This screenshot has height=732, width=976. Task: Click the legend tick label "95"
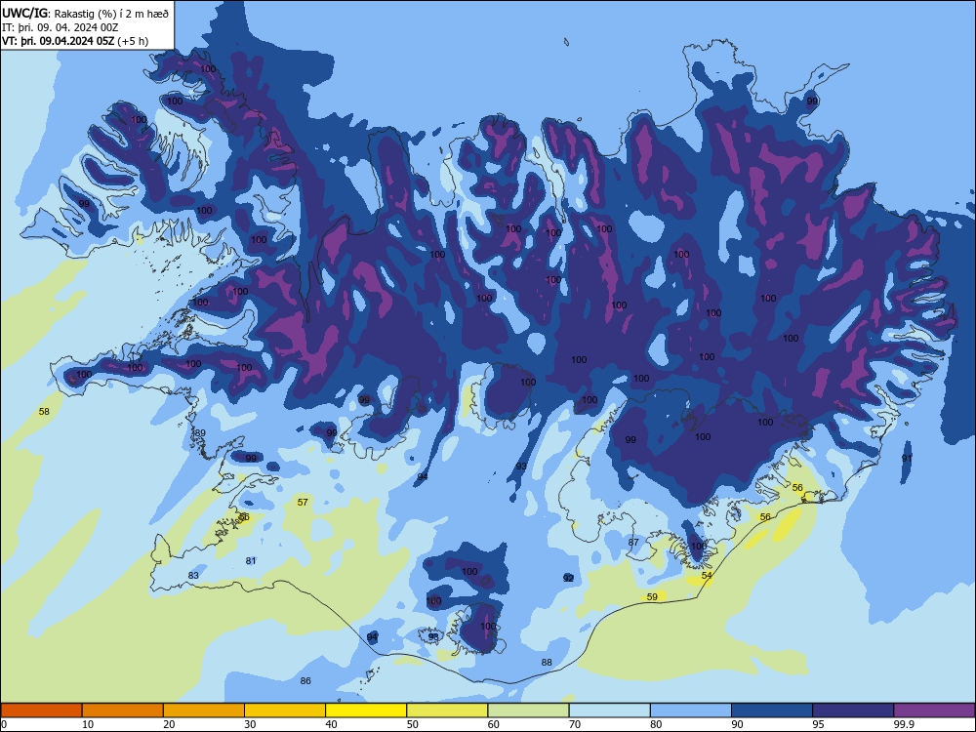(x=818, y=724)
